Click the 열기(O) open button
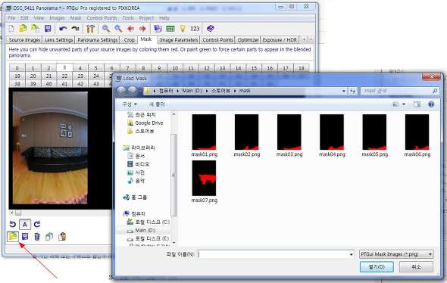 (x=377, y=267)
